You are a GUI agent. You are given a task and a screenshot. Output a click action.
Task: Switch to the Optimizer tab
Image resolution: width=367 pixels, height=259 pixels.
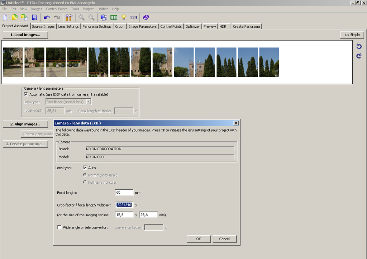coord(192,27)
